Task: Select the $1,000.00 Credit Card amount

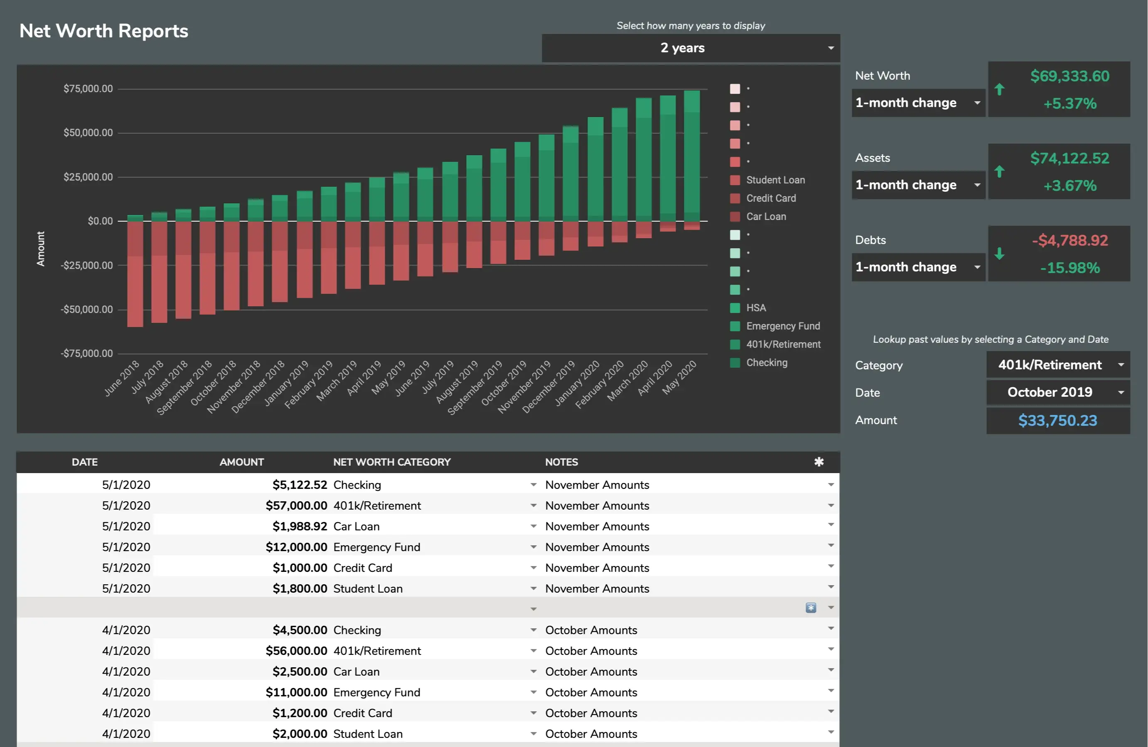Action: [300, 568]
